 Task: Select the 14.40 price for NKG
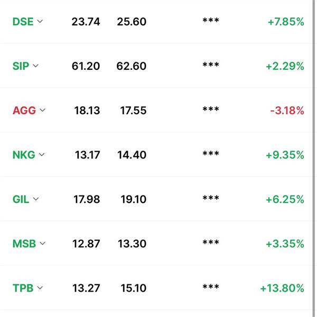pyautogui.click(x=132, y=155)
